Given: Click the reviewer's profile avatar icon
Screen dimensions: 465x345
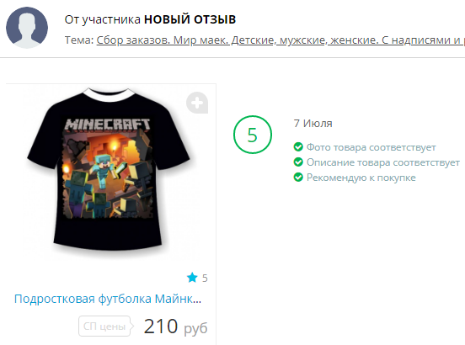Looking at the screenshot, I should (x=27, y=28).
